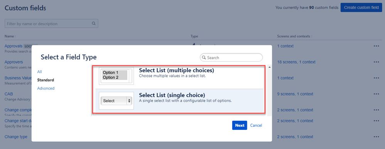The image size is (385, 149).
Task: Open the more actions menu for Change type row
Action: [376, 137]
